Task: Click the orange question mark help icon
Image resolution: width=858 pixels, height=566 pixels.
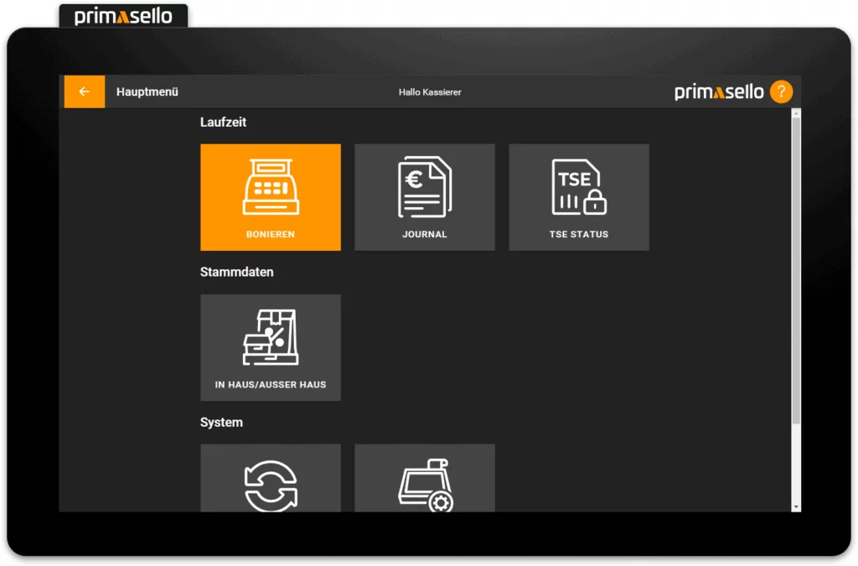Action: (780, 91)
